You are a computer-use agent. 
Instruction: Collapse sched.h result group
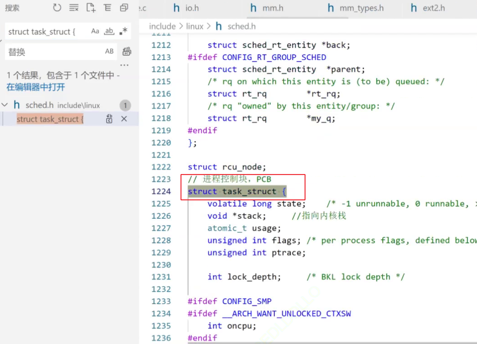pyautogui.click(x=5, y=105)
